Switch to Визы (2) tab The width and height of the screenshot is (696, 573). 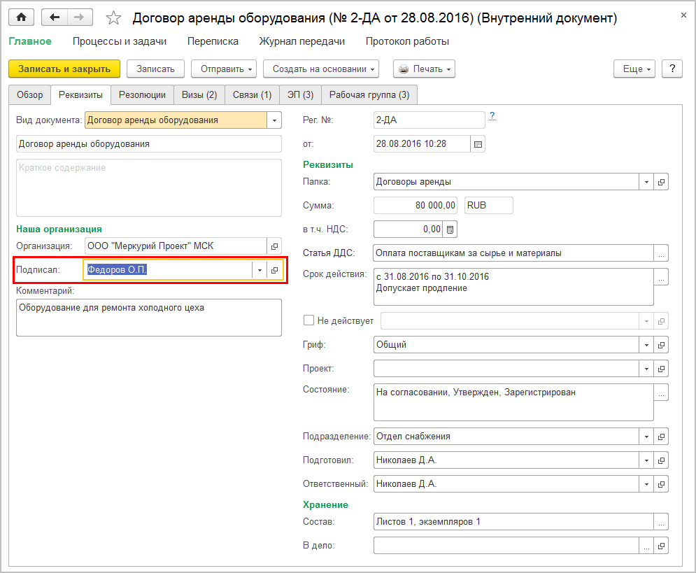coord(199,95)
